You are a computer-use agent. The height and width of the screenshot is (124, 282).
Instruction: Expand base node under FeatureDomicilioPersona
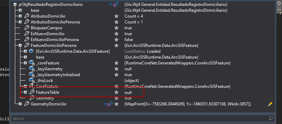pyautogui.click(x=26, y=57)
